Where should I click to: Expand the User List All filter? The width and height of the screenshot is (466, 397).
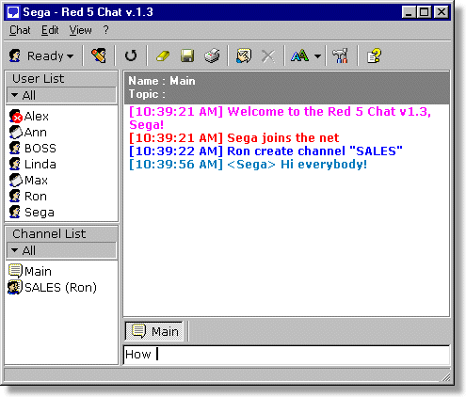tap(61, 95)
